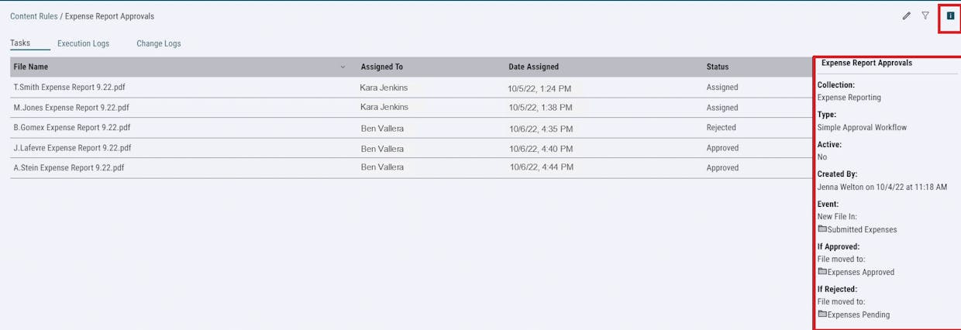Expand the File Name sort chevron
Image resolution: width=961 pixels, height=330 pixels.
pyautogui.click(x=343, y=67)
